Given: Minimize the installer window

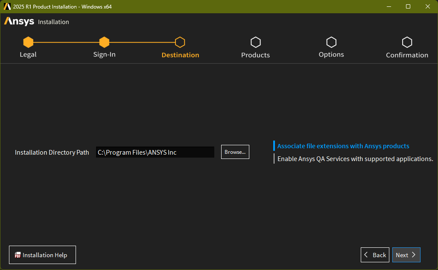Looking at the screenshot, I should point(388,6).
